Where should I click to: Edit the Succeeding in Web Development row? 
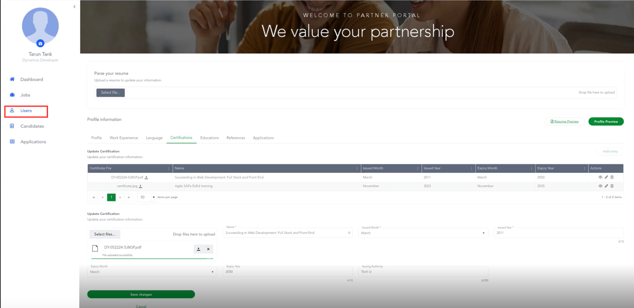606,177
